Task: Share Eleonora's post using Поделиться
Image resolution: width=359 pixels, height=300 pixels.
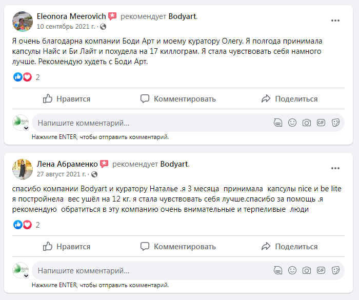Action: pos(289,99)
